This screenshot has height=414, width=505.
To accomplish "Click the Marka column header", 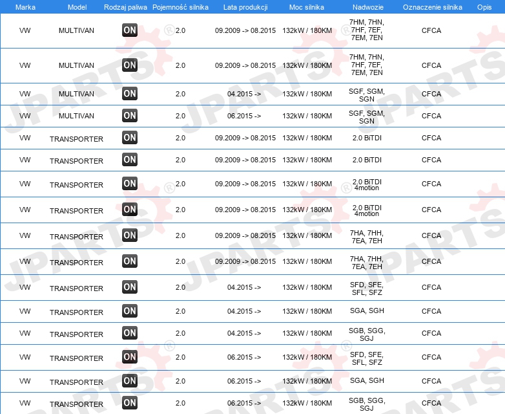I will pos(25,7).
